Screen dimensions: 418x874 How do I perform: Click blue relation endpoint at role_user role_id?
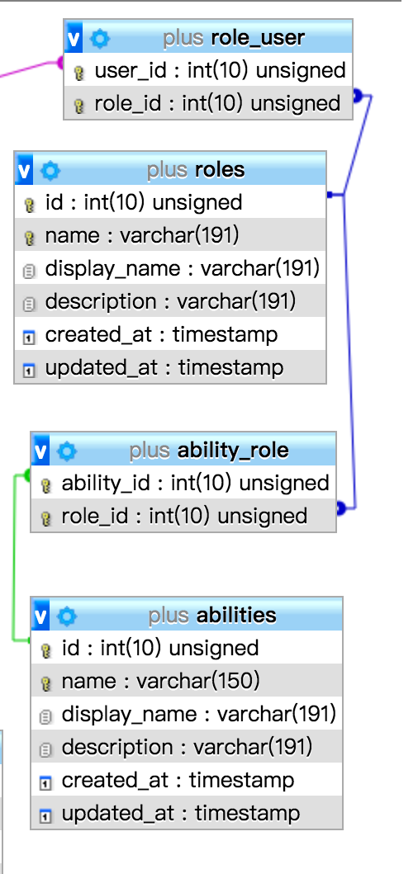click(x=358, y=96)
